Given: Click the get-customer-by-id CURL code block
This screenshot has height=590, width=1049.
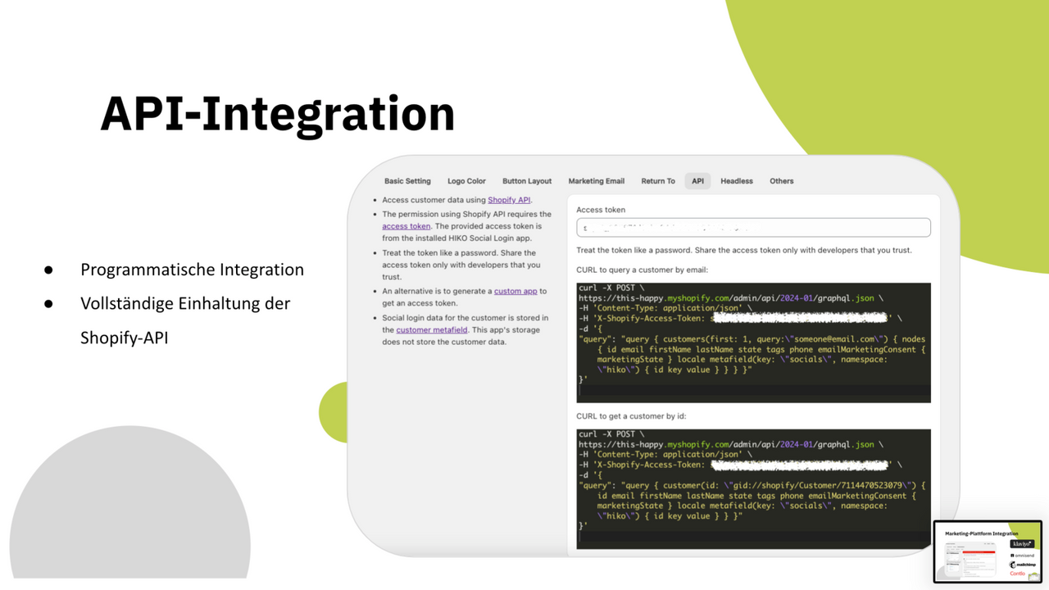Looking at the screenshot, I should click(753, 488).
